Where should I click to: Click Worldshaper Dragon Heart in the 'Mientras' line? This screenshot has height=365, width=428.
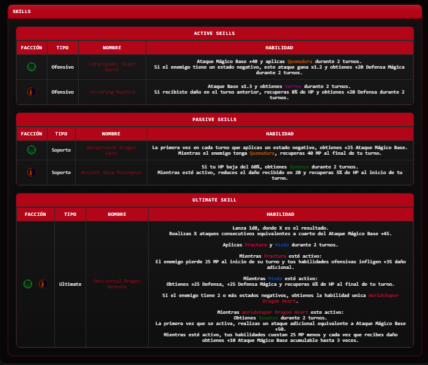pos(275,312)
